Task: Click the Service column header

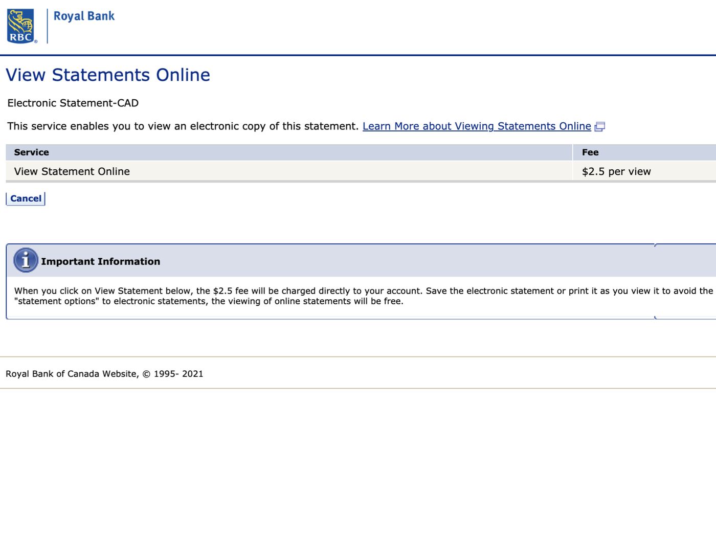Action: [289, 152]
